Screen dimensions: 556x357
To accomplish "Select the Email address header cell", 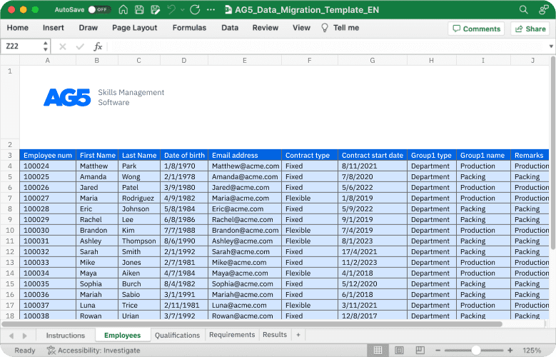I will [245, 155].
